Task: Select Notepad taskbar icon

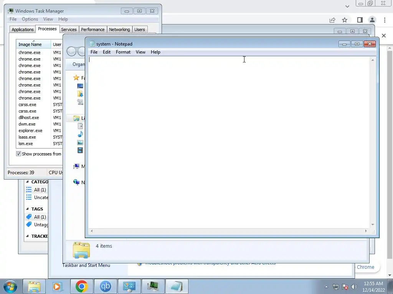Action: tap(177, 286)
